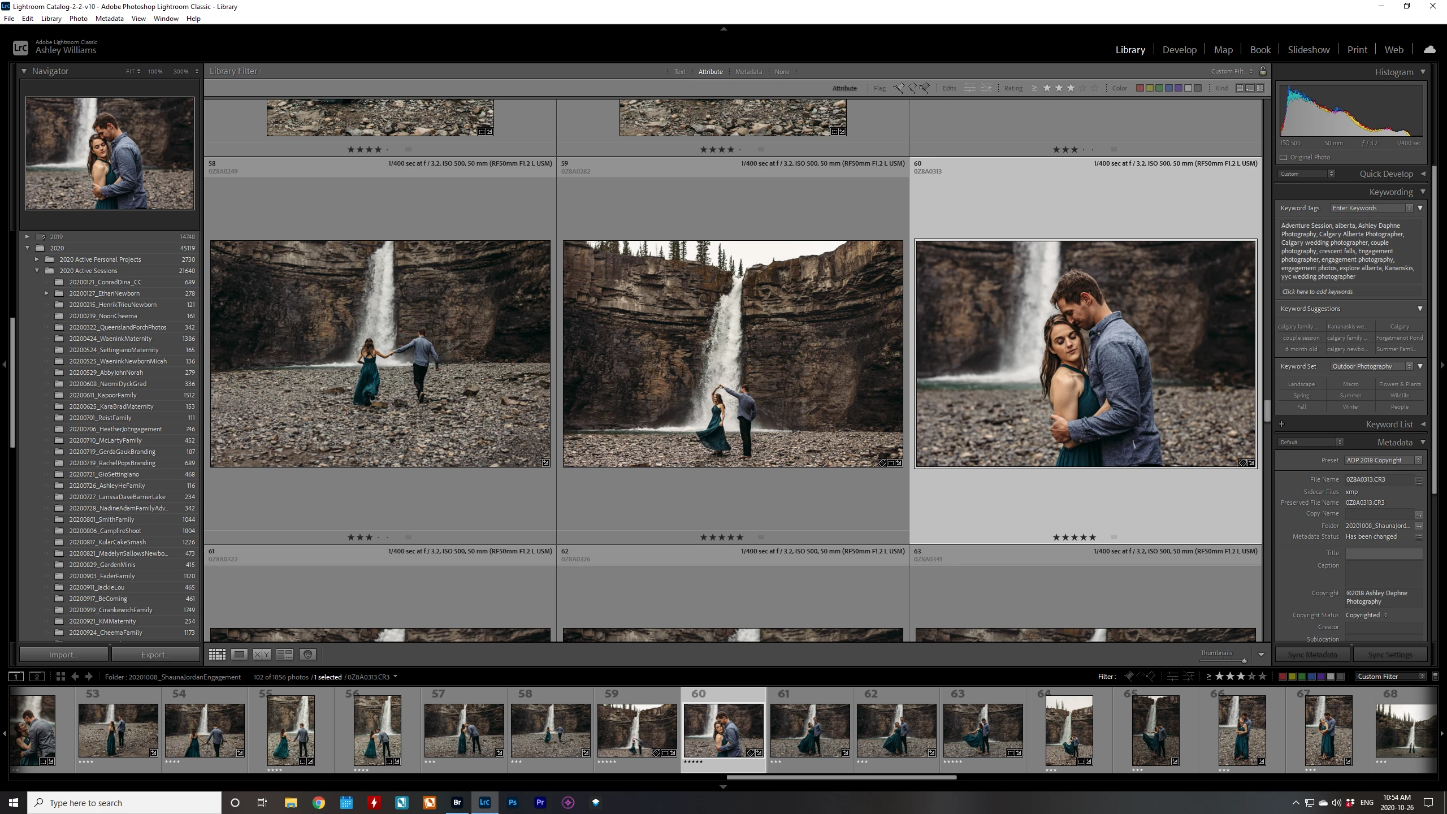Expand the 20200127_EthanNewborn folder

(x=46, y=293)
